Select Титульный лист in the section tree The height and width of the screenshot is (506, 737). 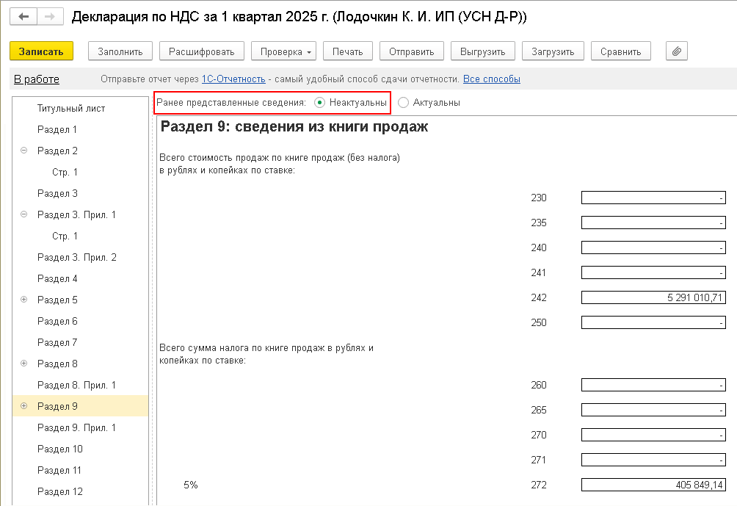tap(71, 109)
